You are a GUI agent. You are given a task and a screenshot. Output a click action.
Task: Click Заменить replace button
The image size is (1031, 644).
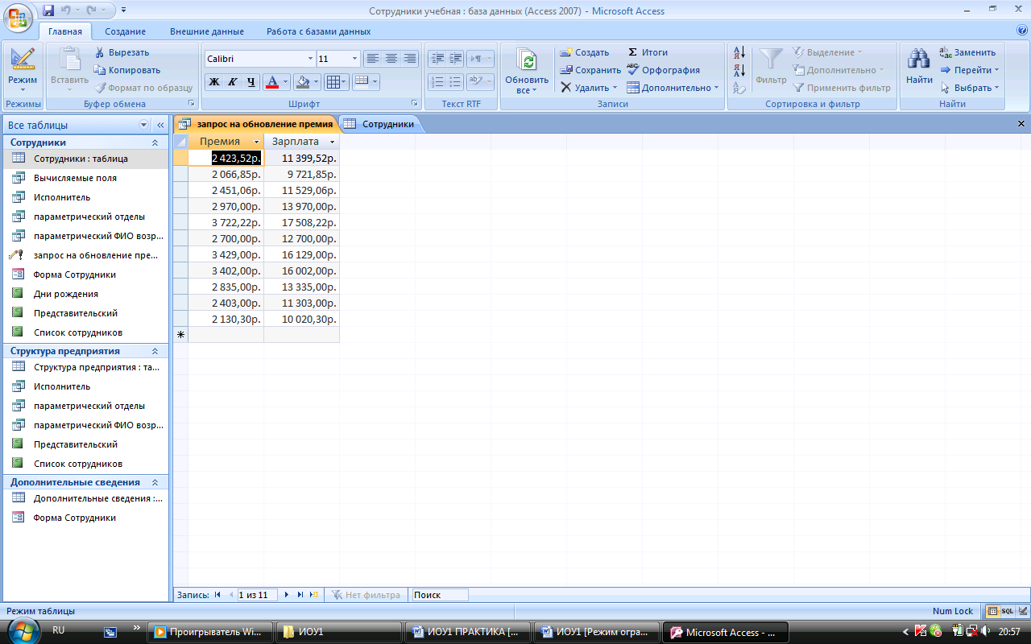(x=967, y=52)
